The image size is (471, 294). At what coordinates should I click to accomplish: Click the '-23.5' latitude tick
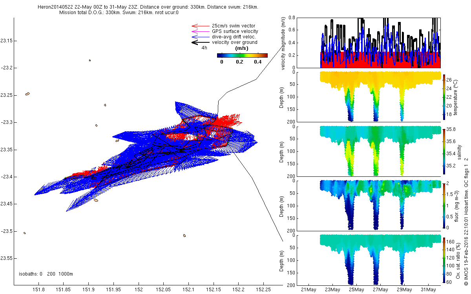[x=6, y=231]
